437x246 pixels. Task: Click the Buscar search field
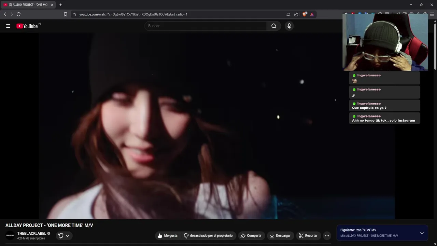[x=206, y=26]
